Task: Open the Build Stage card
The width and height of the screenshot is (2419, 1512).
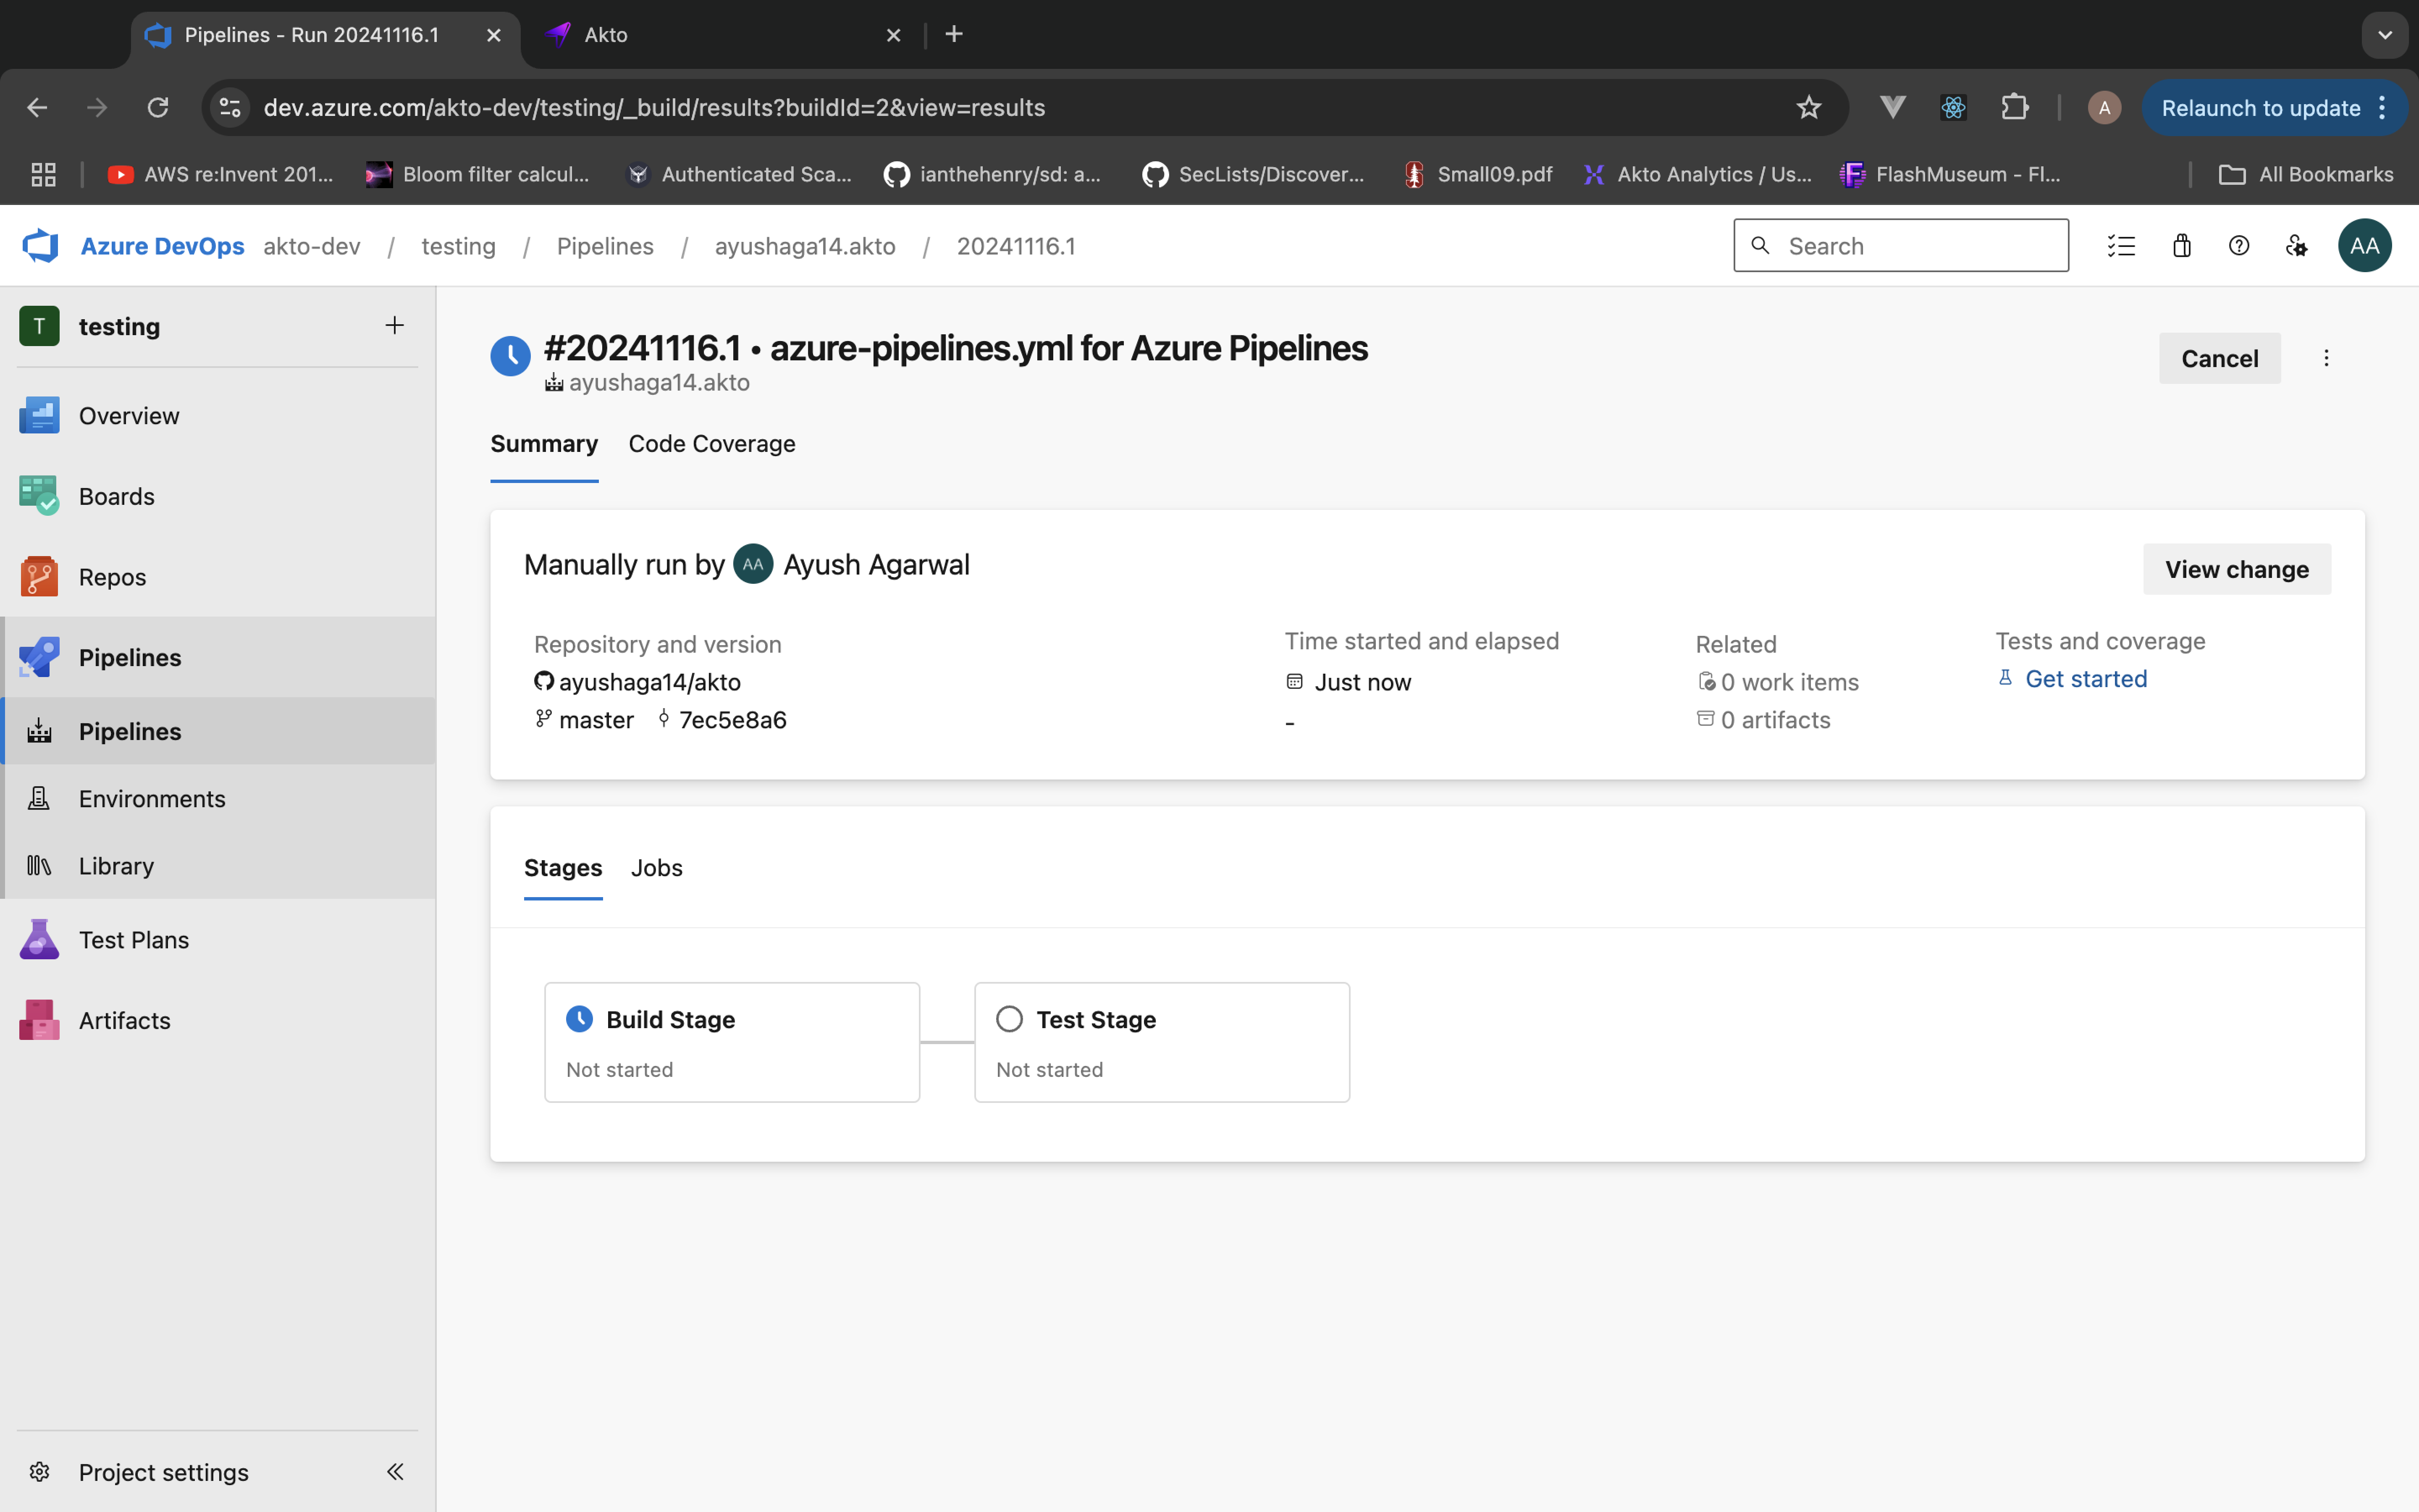Action: 732,1042
